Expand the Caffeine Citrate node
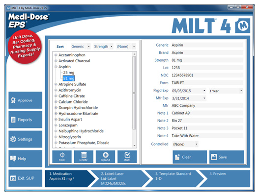Image resolution: width=259 pixels, height=196 pixels. pyautogui.click(x=56, y=96)
